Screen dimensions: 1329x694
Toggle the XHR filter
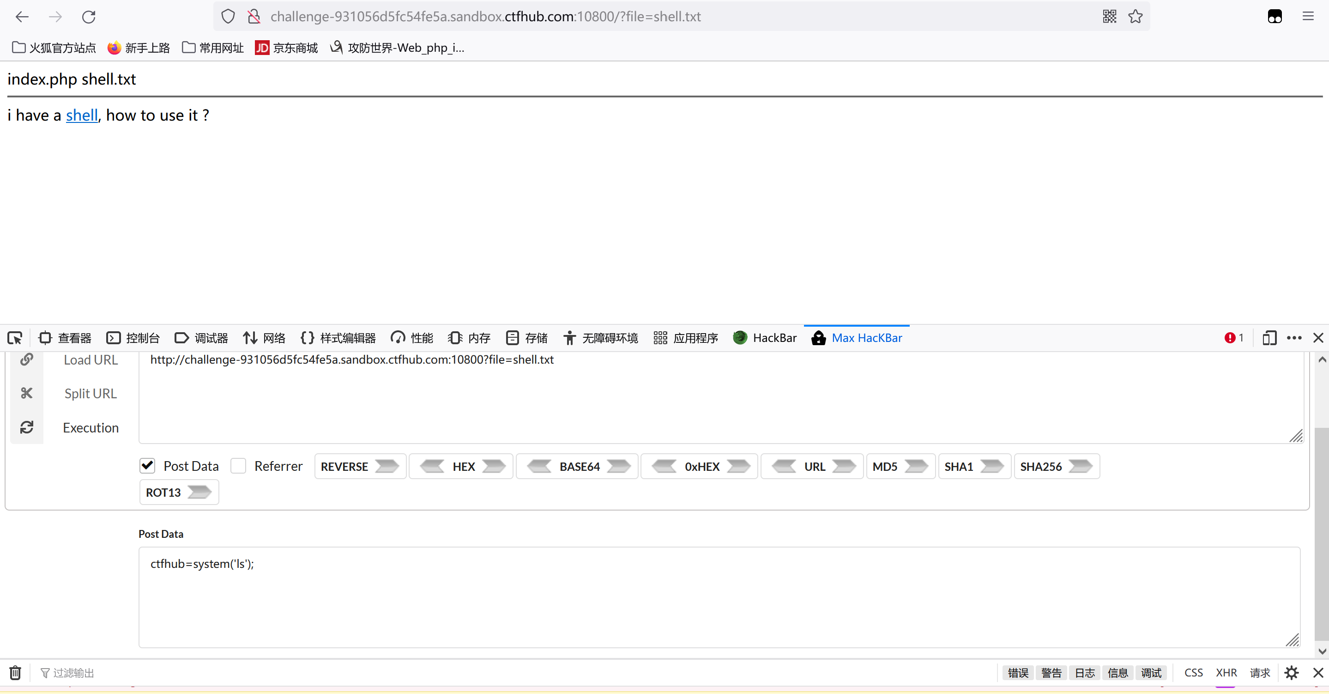[1226, 673]
